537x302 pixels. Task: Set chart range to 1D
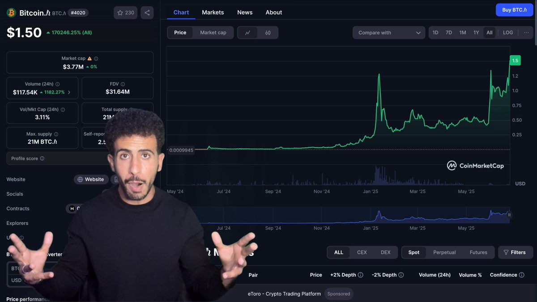(435, 33)
